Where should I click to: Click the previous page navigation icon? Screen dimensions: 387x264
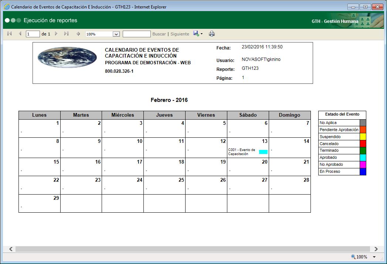click(x=19, y=34)
